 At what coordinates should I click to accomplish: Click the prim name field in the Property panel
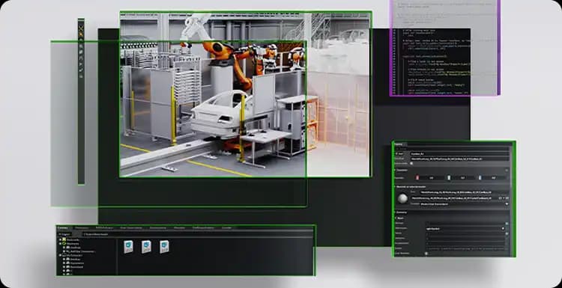click(x=459, y=154)
